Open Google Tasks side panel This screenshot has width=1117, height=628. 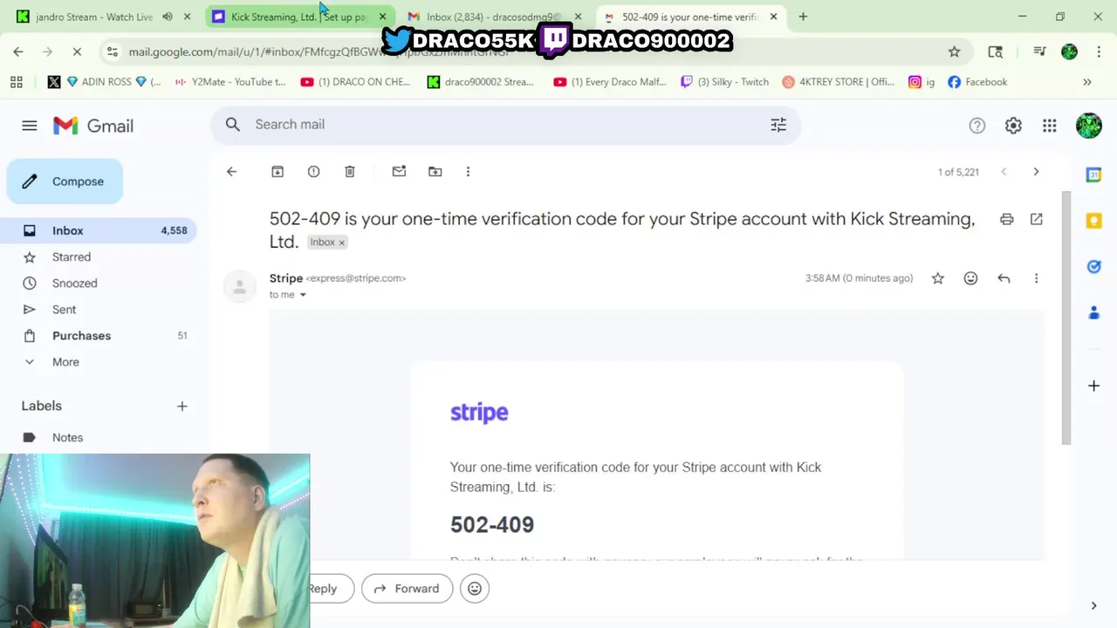click(1093, 266)
